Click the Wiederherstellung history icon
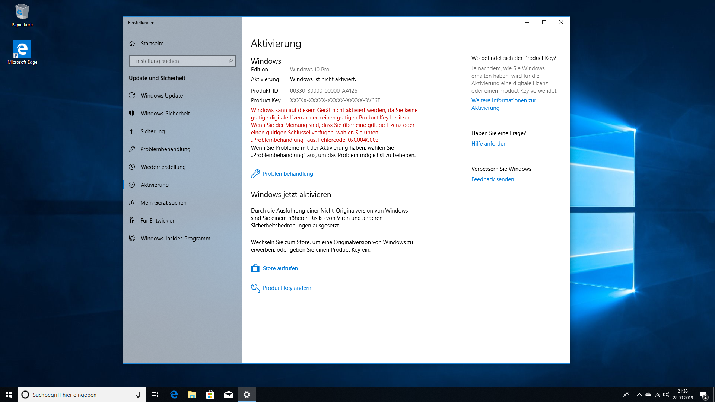Screen dimensions: 715x402 point(132,167)
